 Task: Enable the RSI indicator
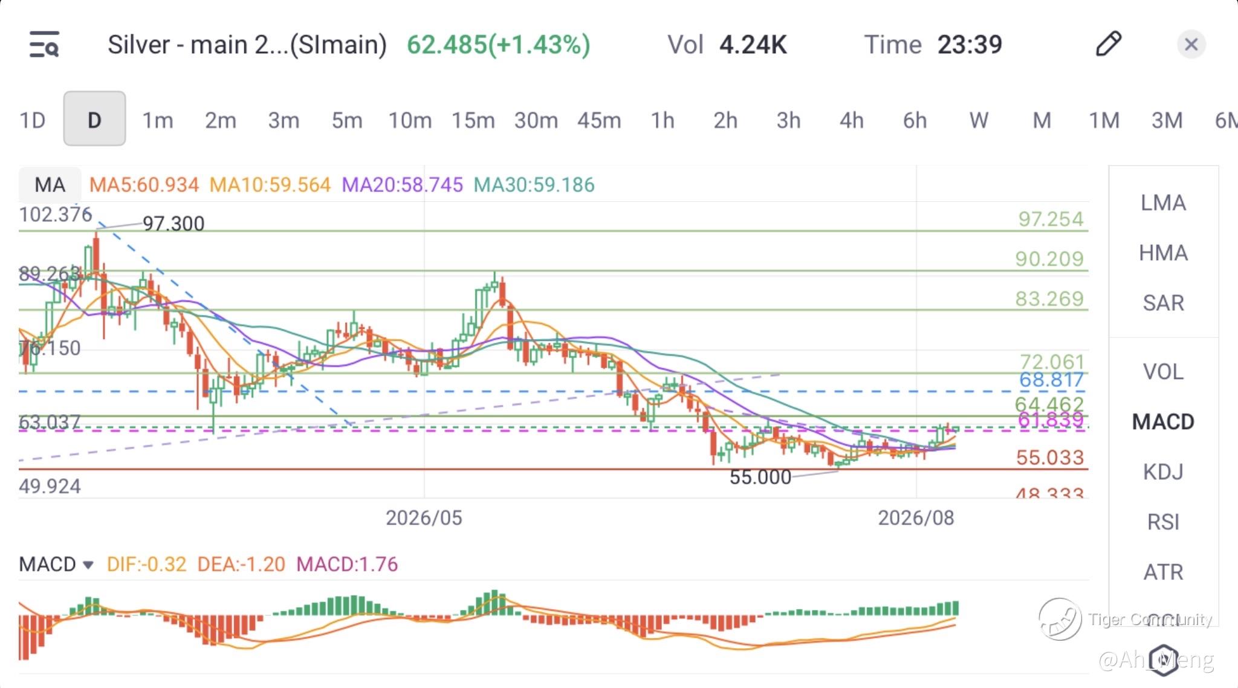(x=1163, y=522)
